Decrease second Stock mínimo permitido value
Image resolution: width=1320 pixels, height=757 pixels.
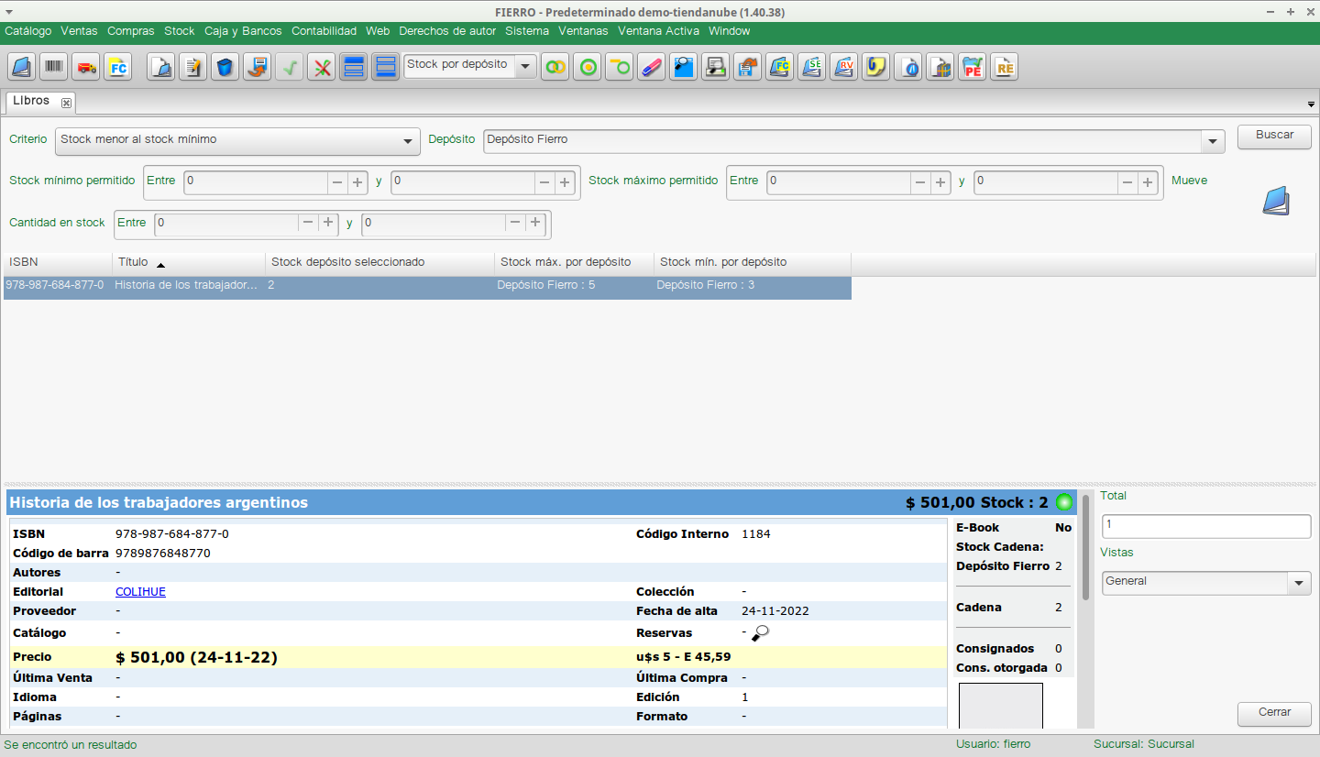click(544, 182)
